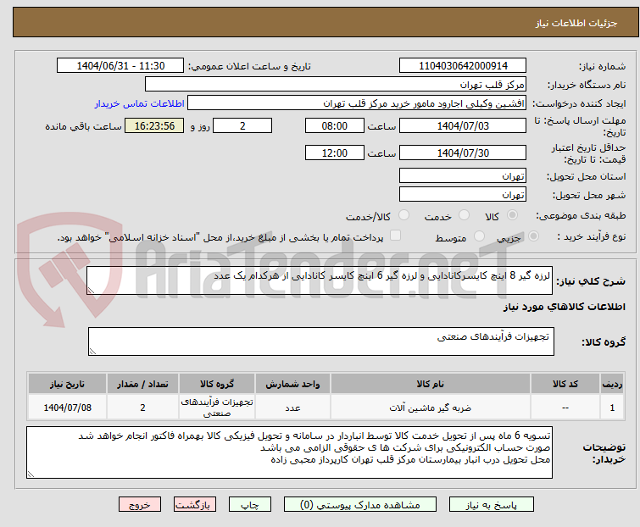Click the پاسخ به نیاز button

[492, 505]
